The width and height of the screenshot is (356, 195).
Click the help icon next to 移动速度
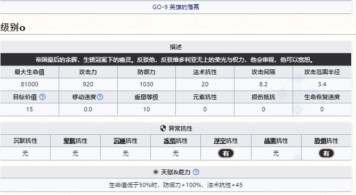tap(100, 97)
